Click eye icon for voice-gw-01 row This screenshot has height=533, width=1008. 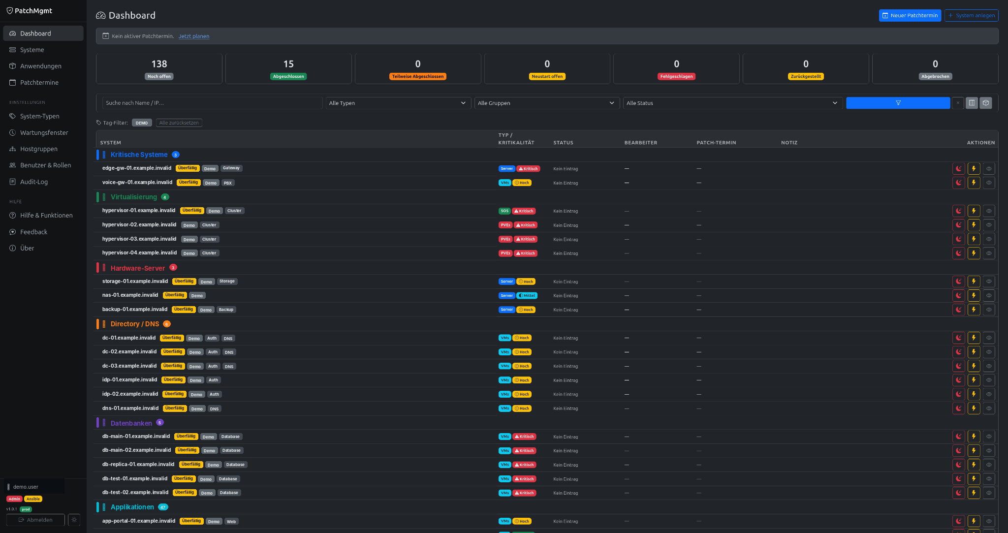click(x=989, y=183)
